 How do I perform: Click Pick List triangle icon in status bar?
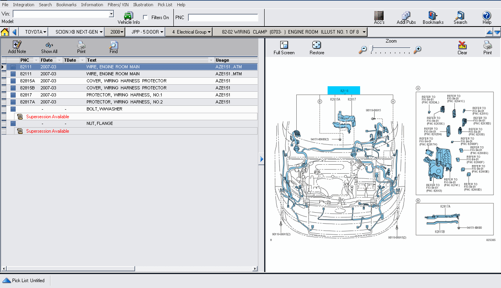click(x=7, y=281)
